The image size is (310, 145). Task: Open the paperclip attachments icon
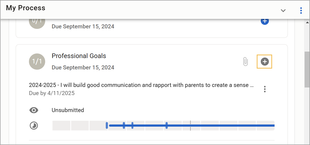click(245, 62)
